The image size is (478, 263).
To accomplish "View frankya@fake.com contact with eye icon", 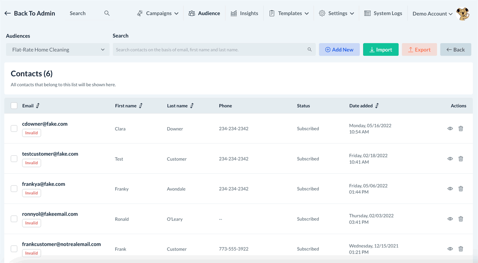I will pos(450,189).
